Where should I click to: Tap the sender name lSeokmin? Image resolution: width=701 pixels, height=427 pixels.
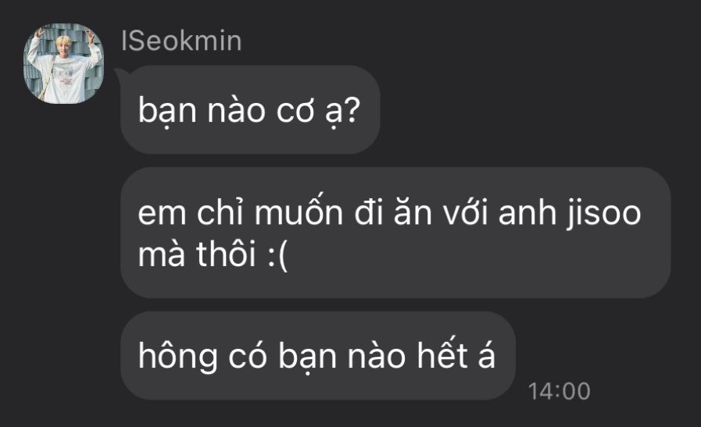[x=181, y=41]
